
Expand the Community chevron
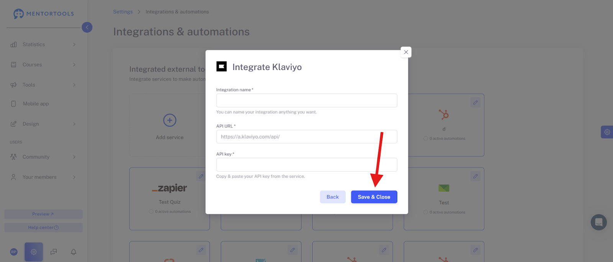pos(74,157)
